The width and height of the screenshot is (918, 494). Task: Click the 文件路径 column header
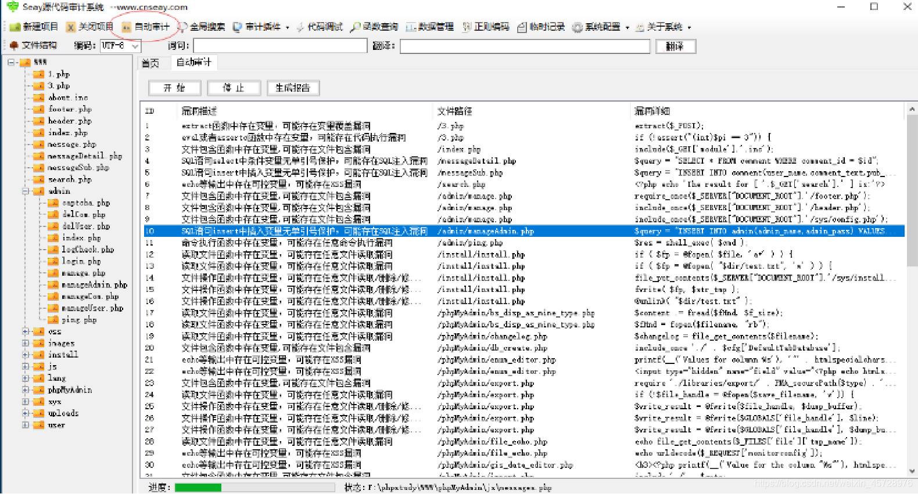pyautogui.click(x=532, y=111)
